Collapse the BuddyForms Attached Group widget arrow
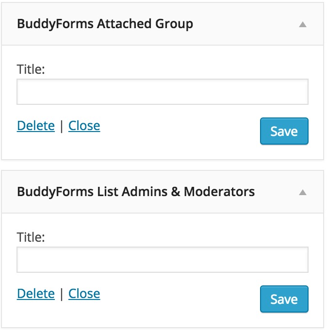Image resolution: width=327 pixels, height=332 pixels. pyautogui.click(x=303, y=25)
